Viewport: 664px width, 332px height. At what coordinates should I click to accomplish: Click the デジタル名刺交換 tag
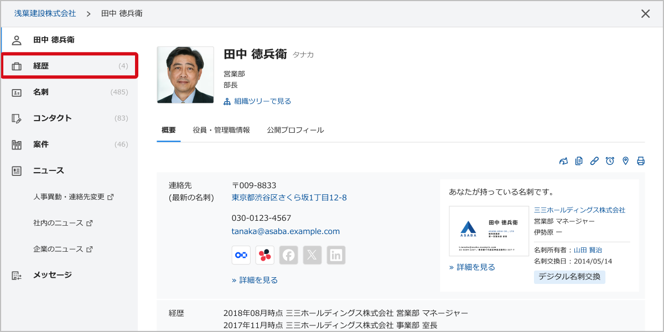tap(569, 277)
